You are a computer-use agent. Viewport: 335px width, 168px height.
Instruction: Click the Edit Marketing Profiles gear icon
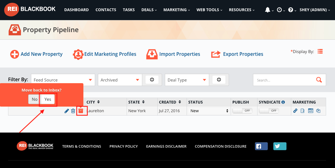point(78,54)
